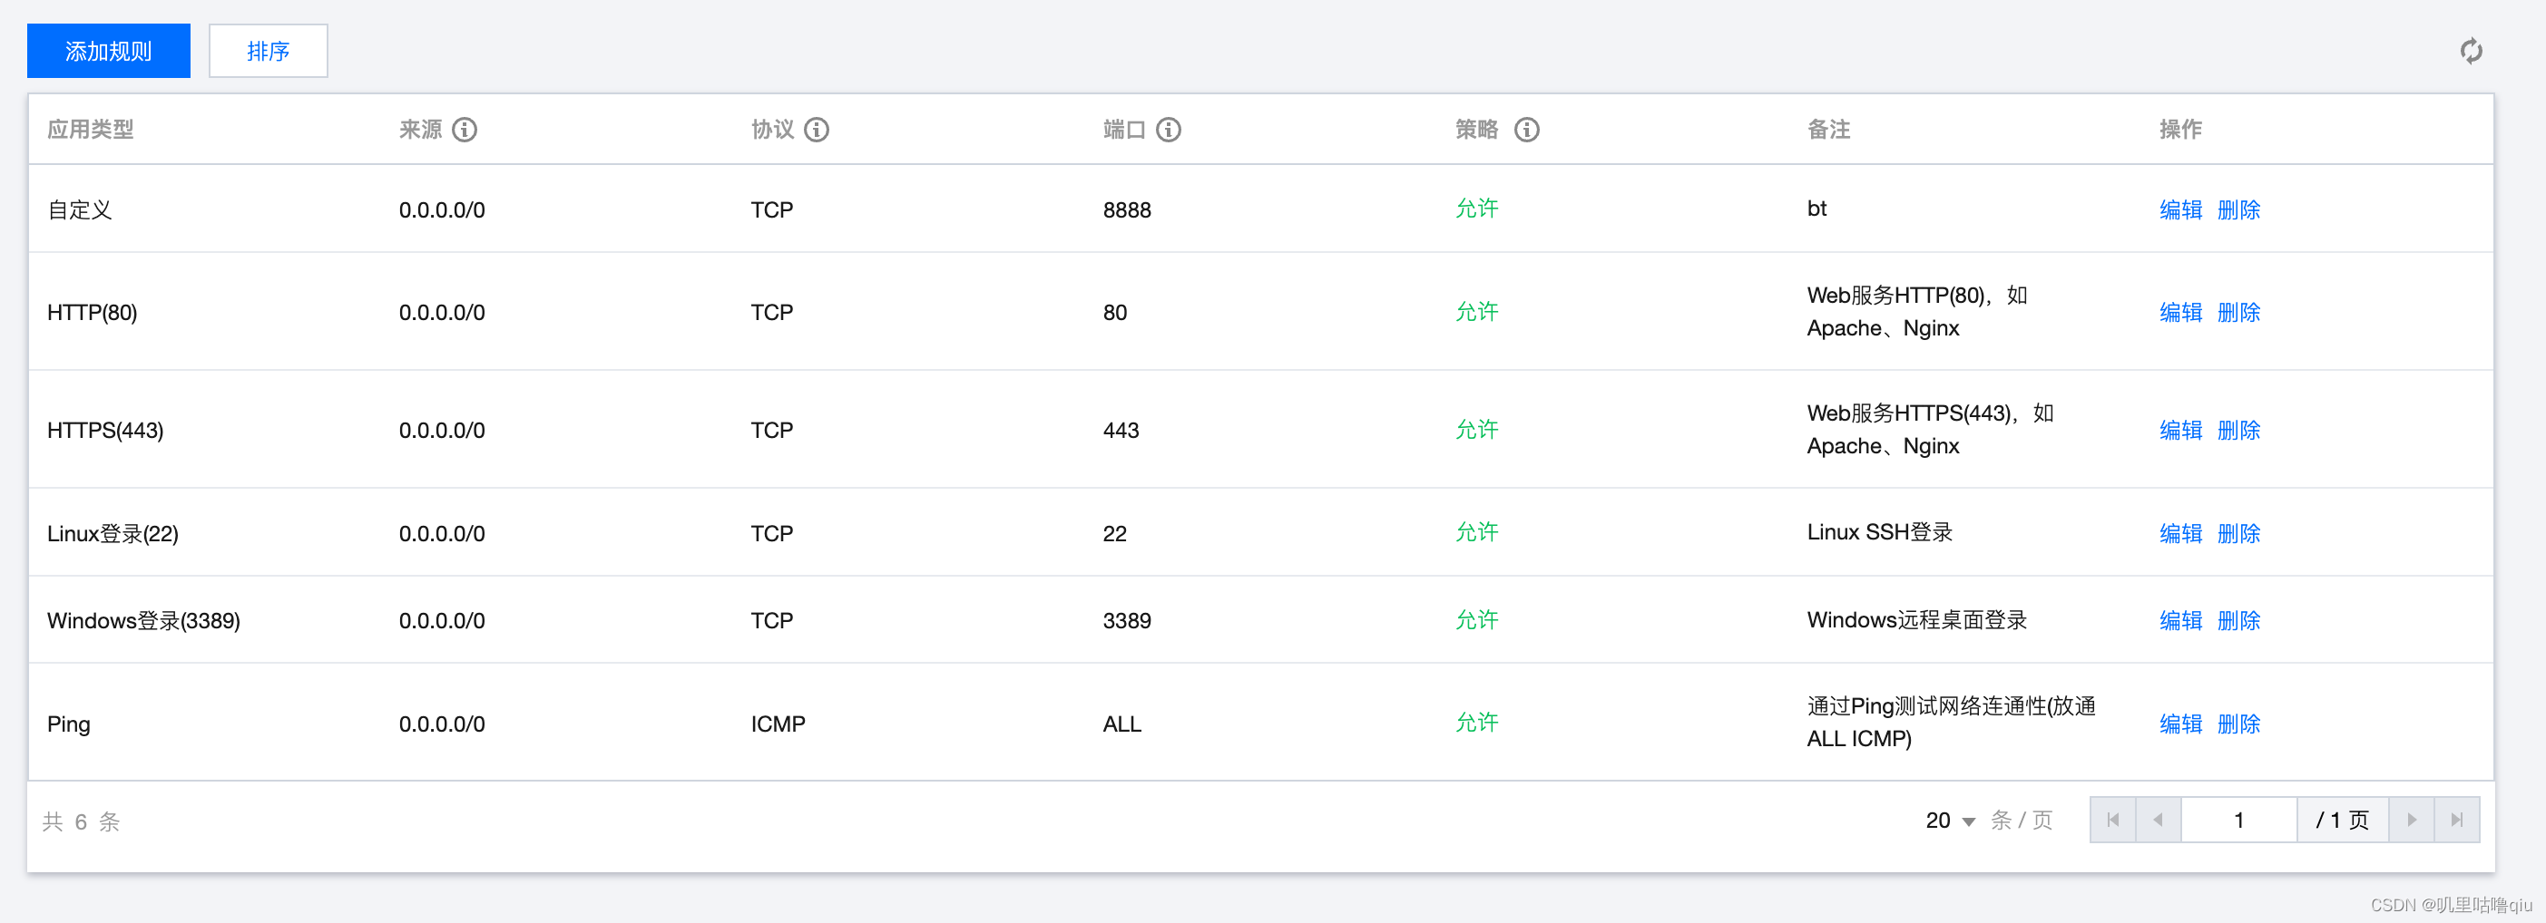The height and width of the screenshot is (923, 2546).
Task: Delete the HTTPS(443) rule
Action: [x=2238, y=430]
